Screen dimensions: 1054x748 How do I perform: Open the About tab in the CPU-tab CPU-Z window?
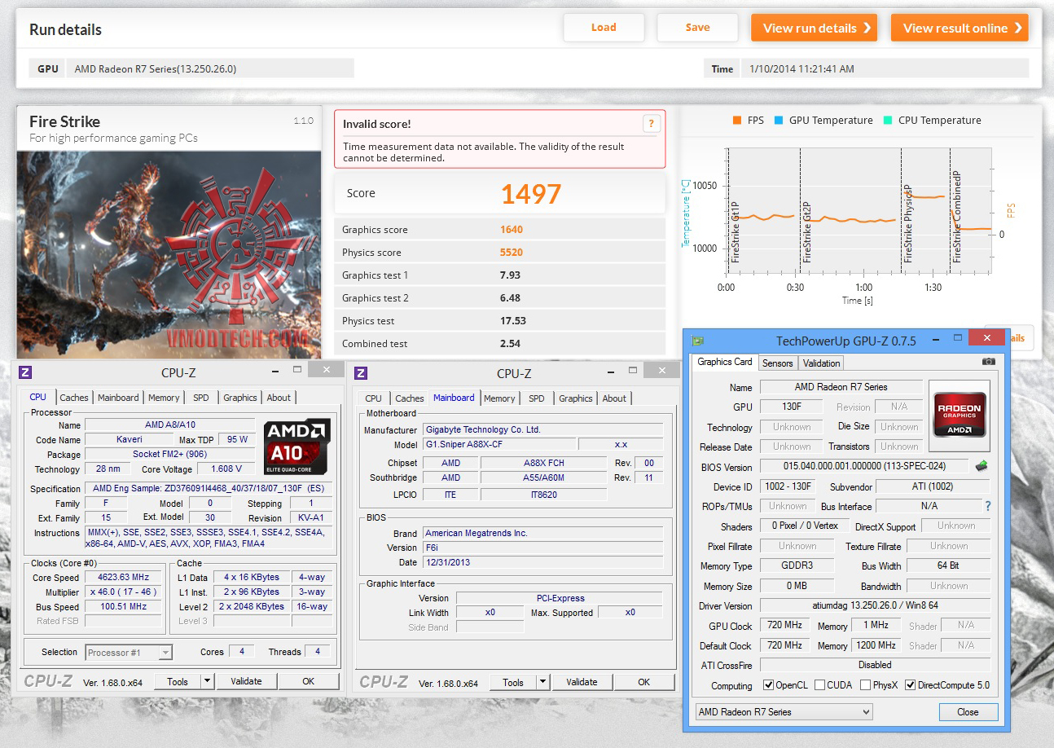coord(279,398)
